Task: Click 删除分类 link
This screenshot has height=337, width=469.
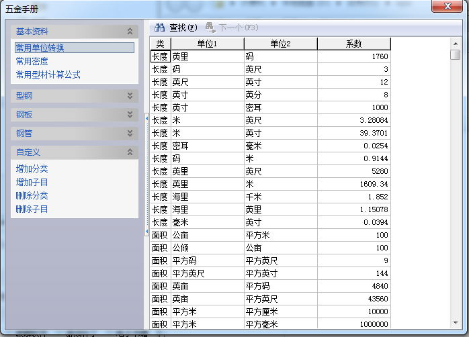Action: pos(32,195)
